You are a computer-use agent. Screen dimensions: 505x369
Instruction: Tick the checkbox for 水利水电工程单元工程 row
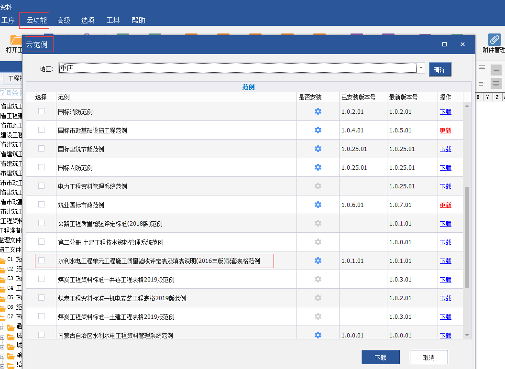point(41,260)
